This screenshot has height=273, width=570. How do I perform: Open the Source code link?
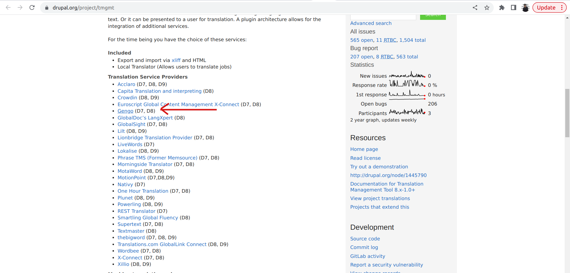(365, 239)
